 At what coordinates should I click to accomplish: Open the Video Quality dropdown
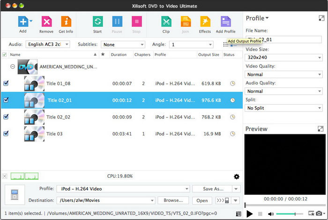coord(283,74)
